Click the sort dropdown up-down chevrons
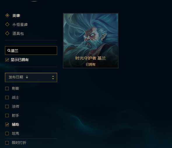This screenshot has height=148, width=172. click(x=53, y=77)
